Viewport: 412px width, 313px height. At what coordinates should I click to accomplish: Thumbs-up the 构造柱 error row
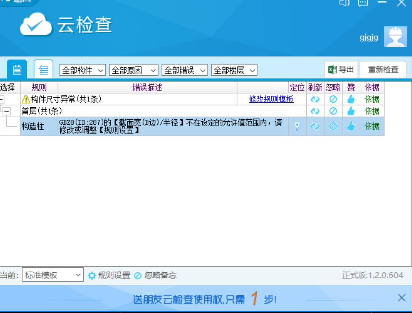click(x=351, y=126)
